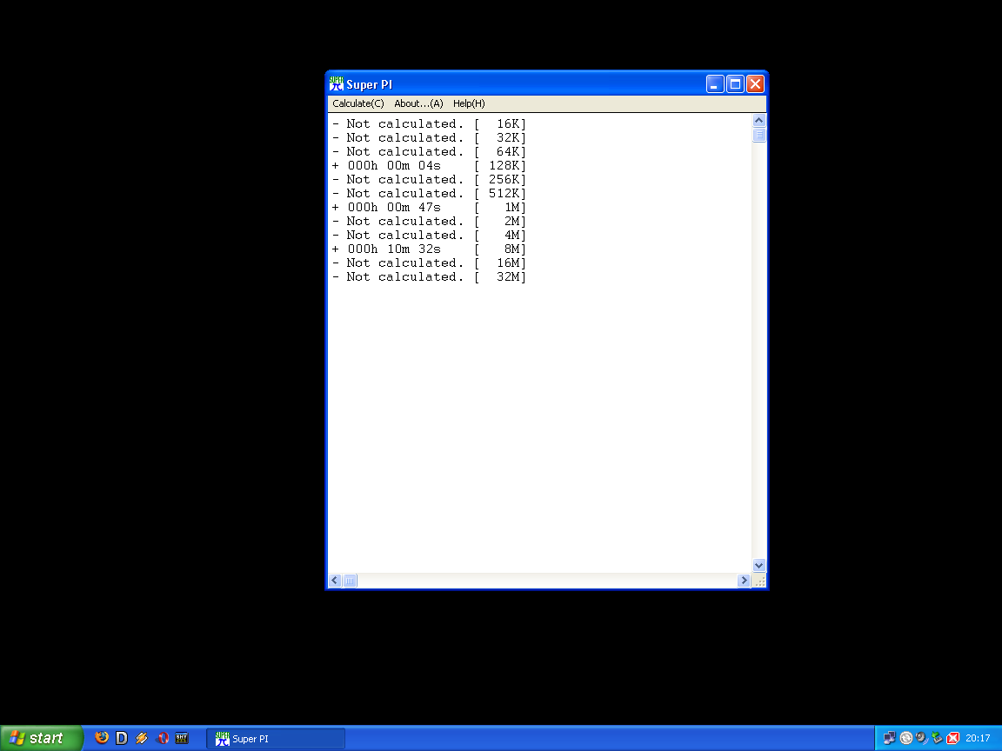
Task: Click the Super PI title bar icon
Action: coord(336,83)
